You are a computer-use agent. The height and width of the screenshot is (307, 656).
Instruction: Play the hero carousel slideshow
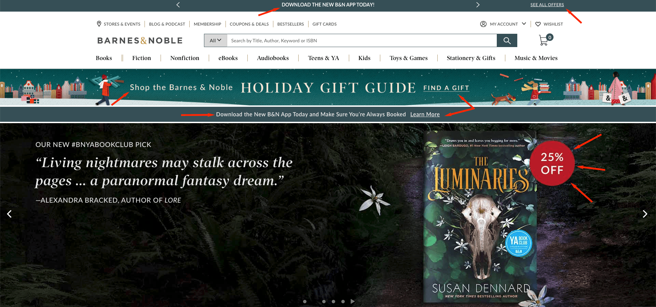pos(353,302)
